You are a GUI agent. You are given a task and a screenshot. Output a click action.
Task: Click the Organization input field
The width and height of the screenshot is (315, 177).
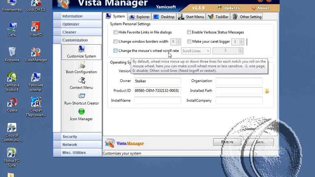pos(239,81)
